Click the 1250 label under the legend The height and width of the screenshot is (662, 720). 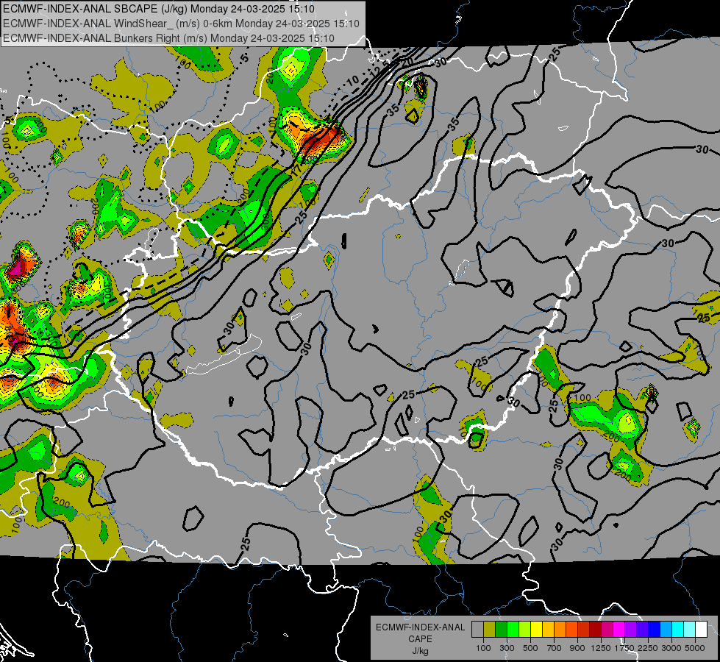[601, 648]
